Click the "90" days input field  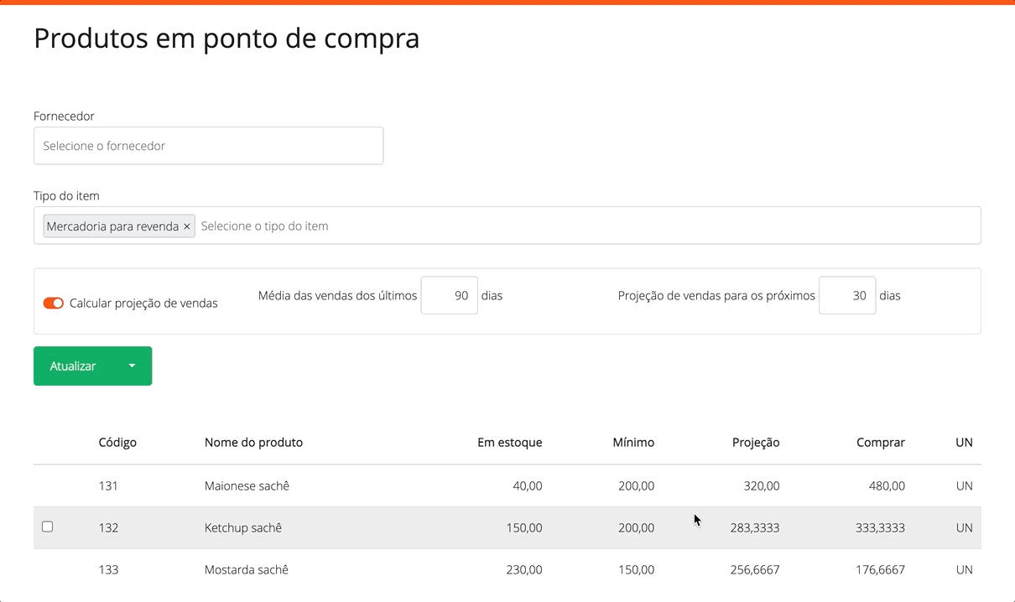point(449,295)
